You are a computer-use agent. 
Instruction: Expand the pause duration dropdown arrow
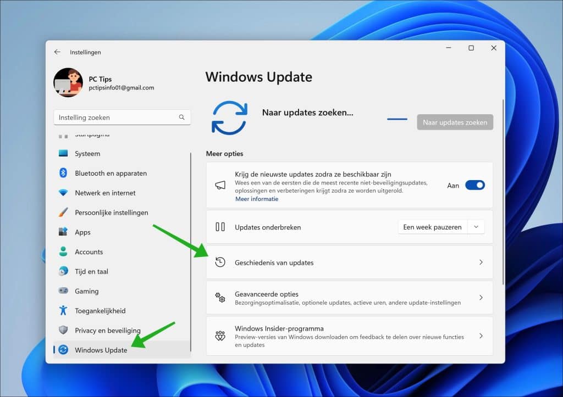[476, 227]
